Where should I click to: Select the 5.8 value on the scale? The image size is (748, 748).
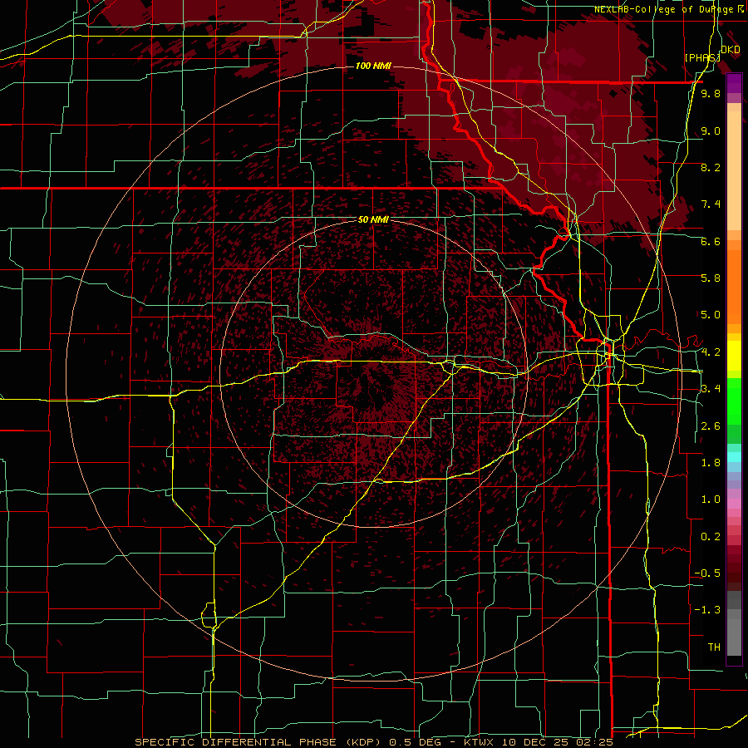coord(711,278)
